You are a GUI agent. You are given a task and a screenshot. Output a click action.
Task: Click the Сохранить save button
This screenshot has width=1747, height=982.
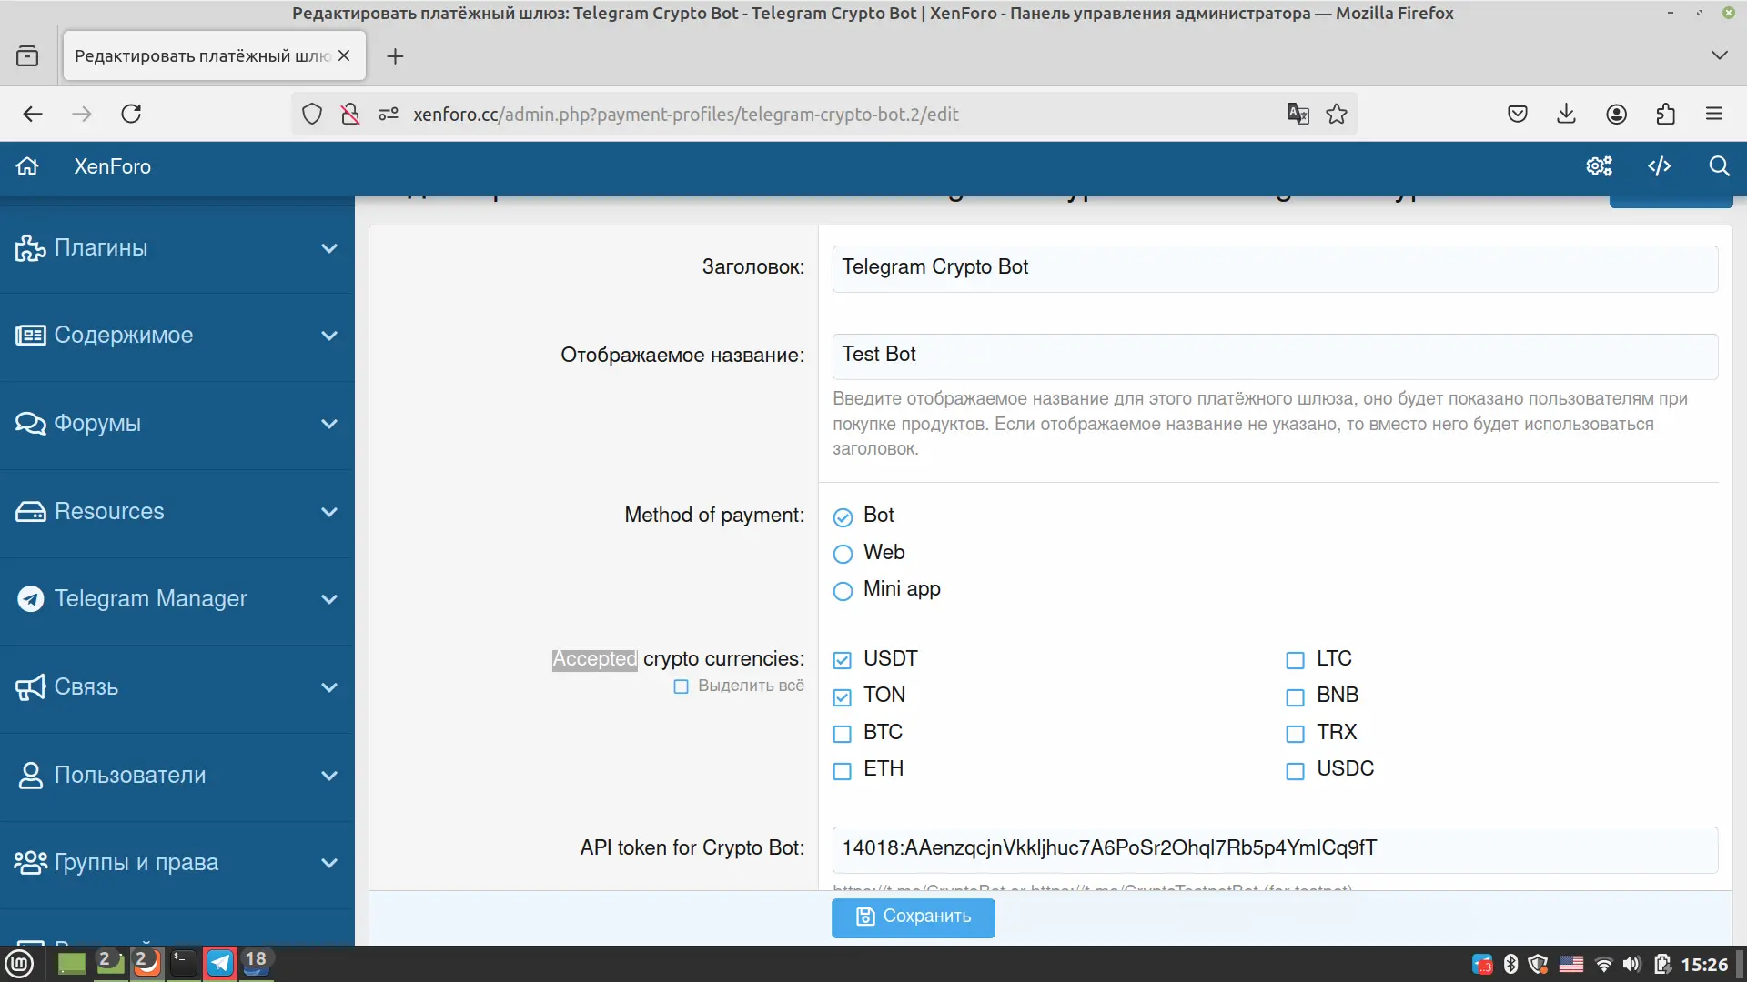point(913,917)
